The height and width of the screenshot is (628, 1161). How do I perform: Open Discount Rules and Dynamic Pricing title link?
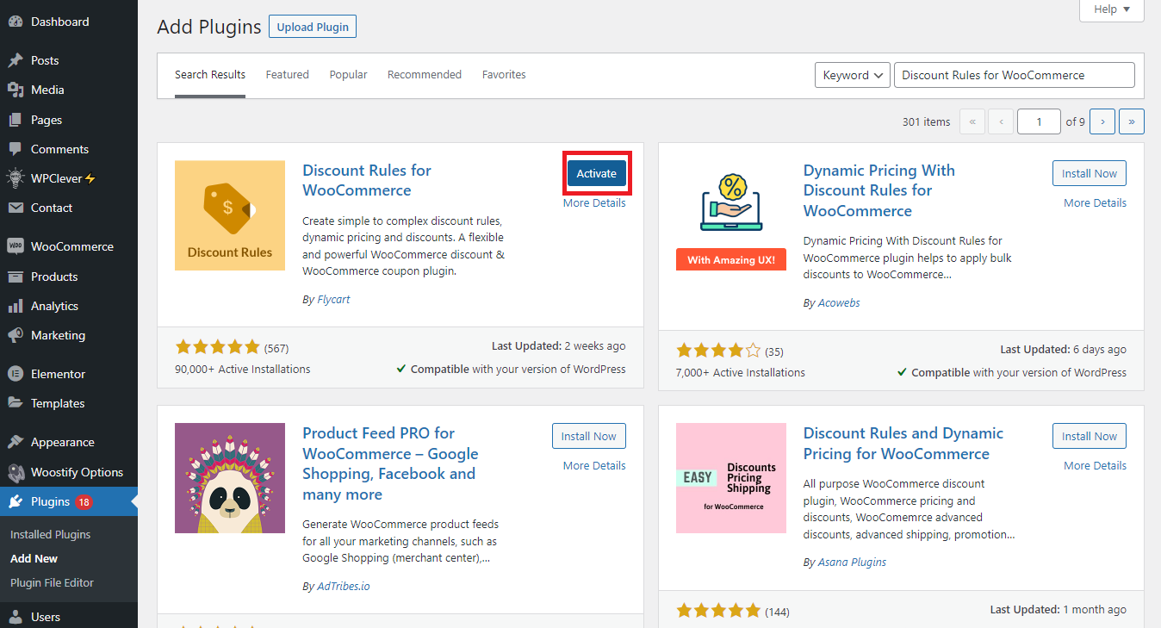click(903, 443)
